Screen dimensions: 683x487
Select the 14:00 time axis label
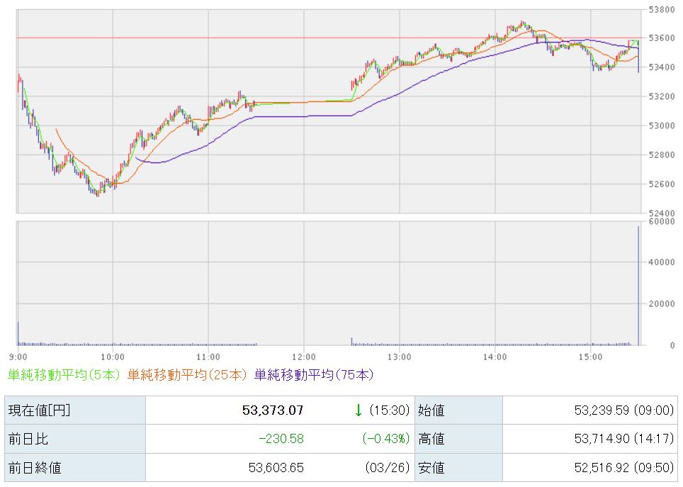[x=495, y=356]
